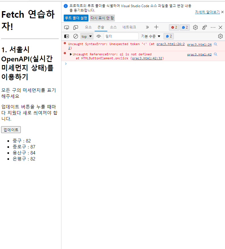
Task: Toggle the console sidebar icon
Action: click(x=67, y=36)
